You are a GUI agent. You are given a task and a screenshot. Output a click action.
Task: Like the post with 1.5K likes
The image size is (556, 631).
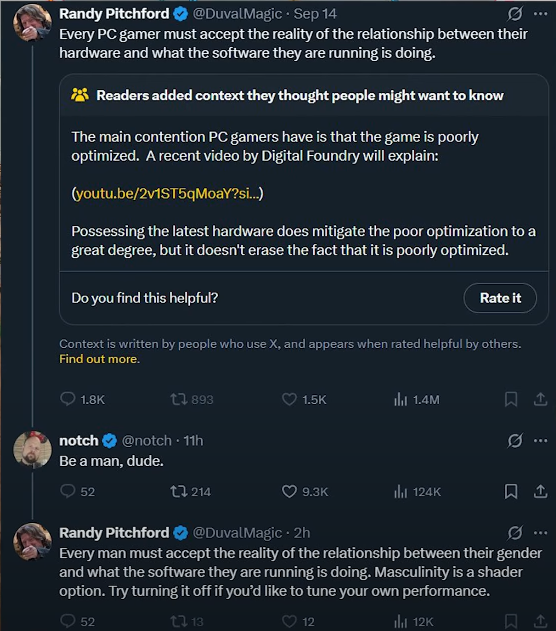(289, 399)
